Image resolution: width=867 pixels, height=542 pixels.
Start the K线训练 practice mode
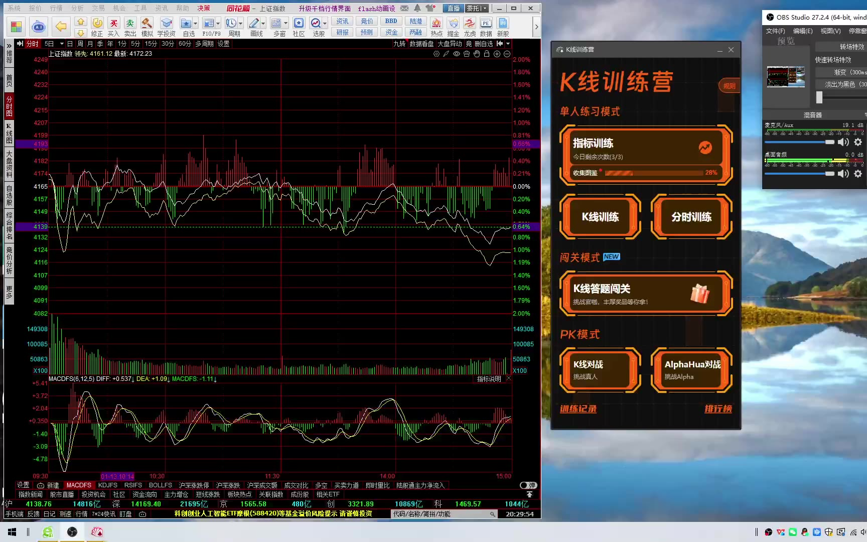600,217
